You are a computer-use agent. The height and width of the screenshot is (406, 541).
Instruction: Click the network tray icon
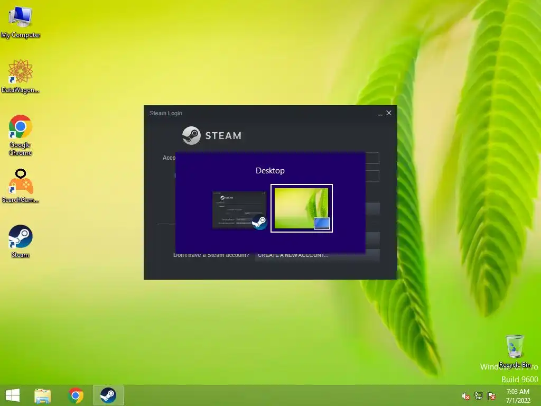(479, 396)
